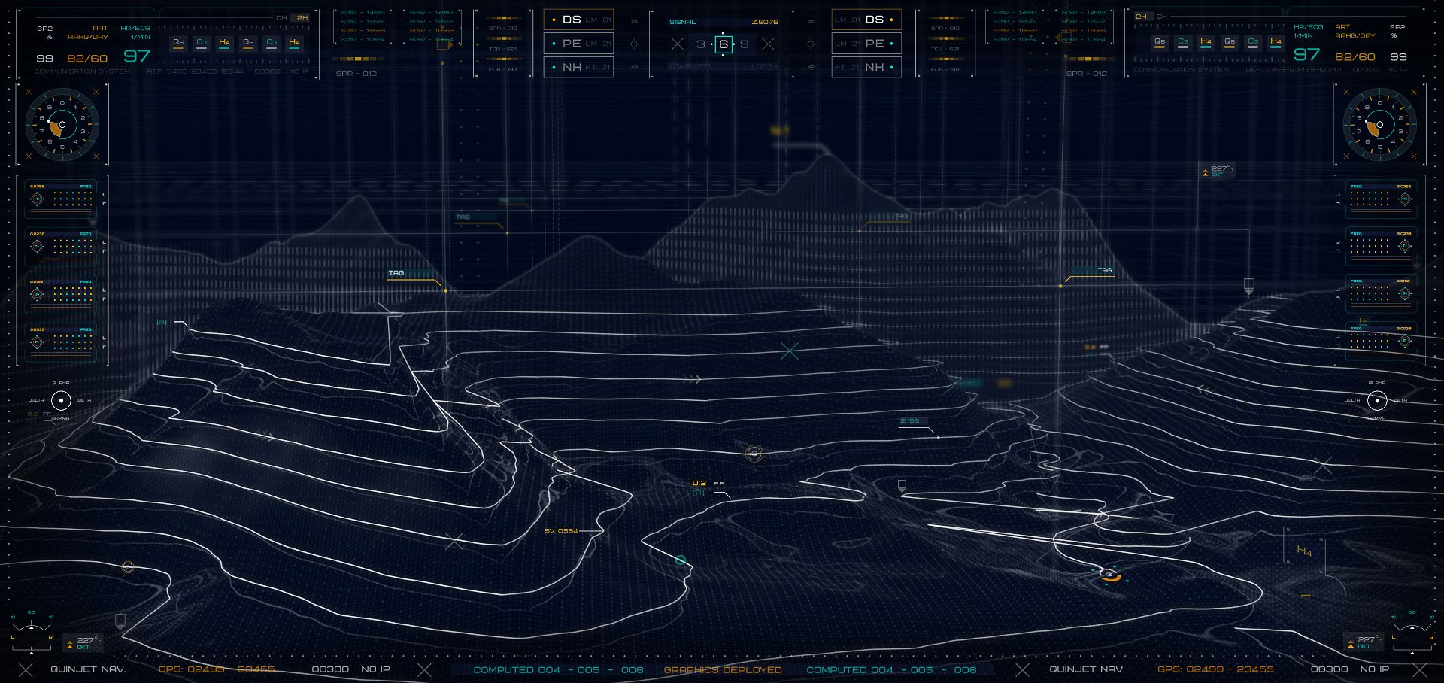The image size is (1444, 683).
Task: Click the teal ring marker near SV: 0584
Action: 680,560
